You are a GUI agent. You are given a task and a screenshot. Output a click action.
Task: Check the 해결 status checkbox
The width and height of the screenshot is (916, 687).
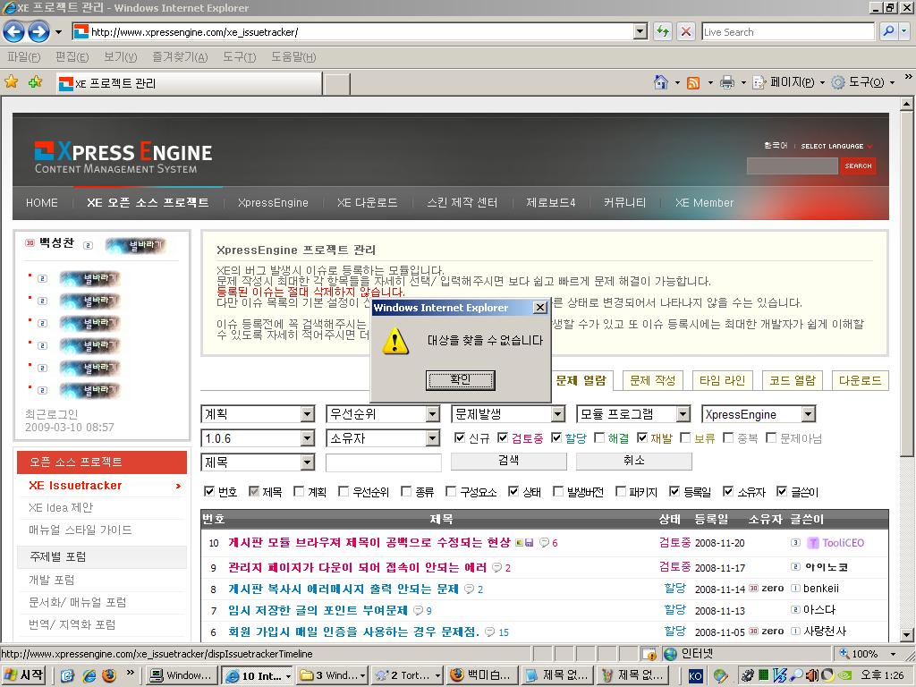(x=598, y=437)
